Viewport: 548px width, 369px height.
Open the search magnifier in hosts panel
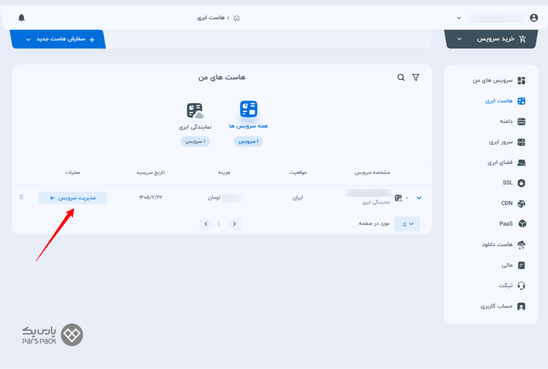click(x=401, y=77)
